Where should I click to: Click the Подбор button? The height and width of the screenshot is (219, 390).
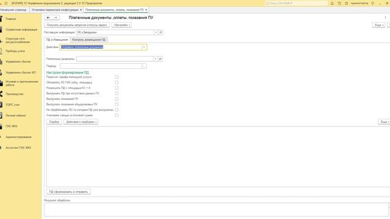point(54,122)
